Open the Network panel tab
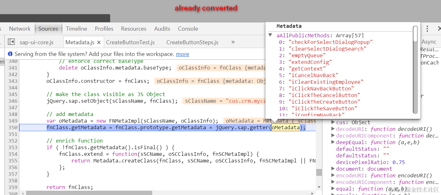 (x=20, y=29)
